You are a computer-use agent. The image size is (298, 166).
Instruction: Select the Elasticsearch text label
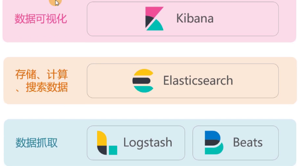[x=198, y=80]
